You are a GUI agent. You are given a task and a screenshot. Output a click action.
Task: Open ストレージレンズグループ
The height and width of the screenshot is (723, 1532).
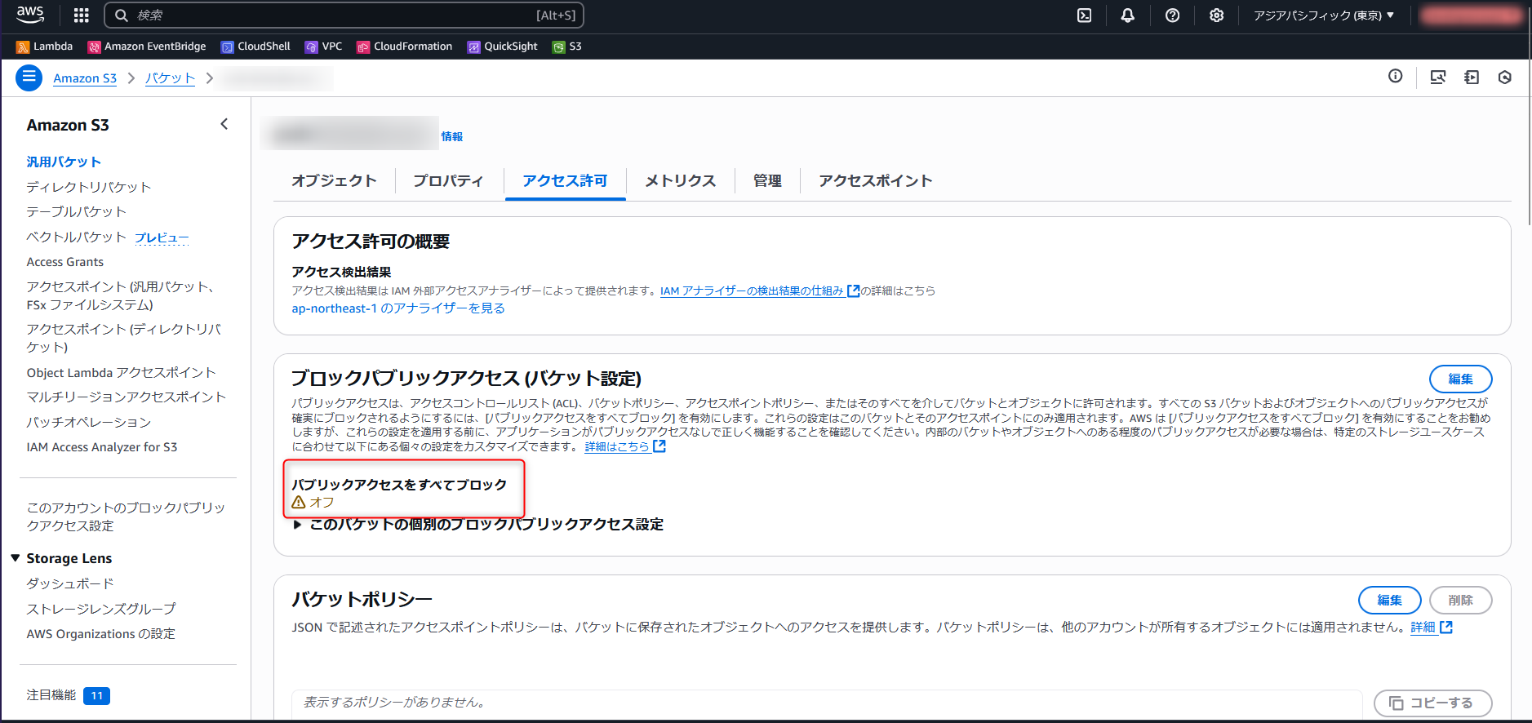tap(101, 609)
